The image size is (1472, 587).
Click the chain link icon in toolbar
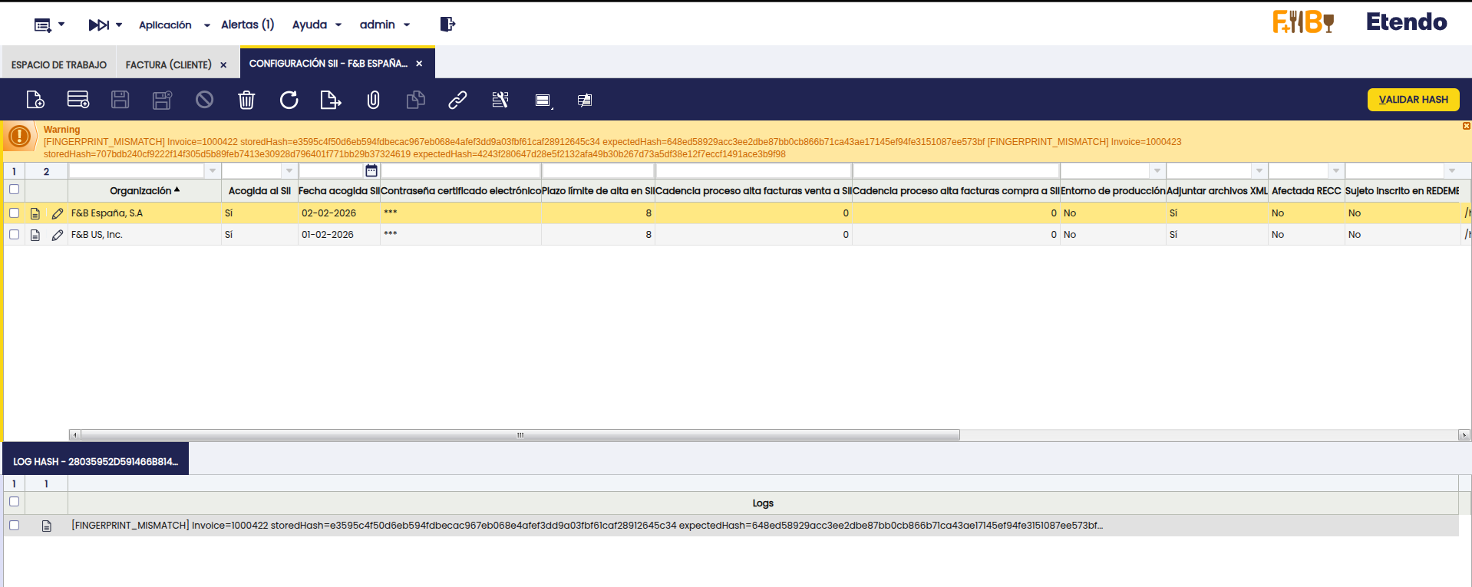click(457, 100)
